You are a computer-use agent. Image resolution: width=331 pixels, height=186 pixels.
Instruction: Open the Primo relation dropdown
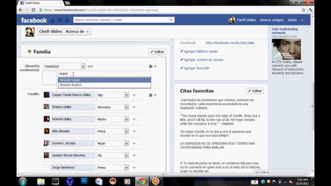112,168
